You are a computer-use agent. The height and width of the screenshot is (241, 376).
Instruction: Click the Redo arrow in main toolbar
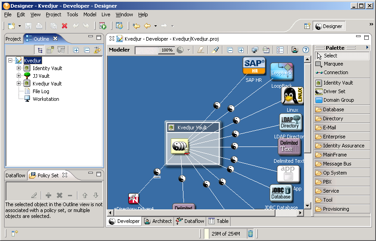(86, 26)
